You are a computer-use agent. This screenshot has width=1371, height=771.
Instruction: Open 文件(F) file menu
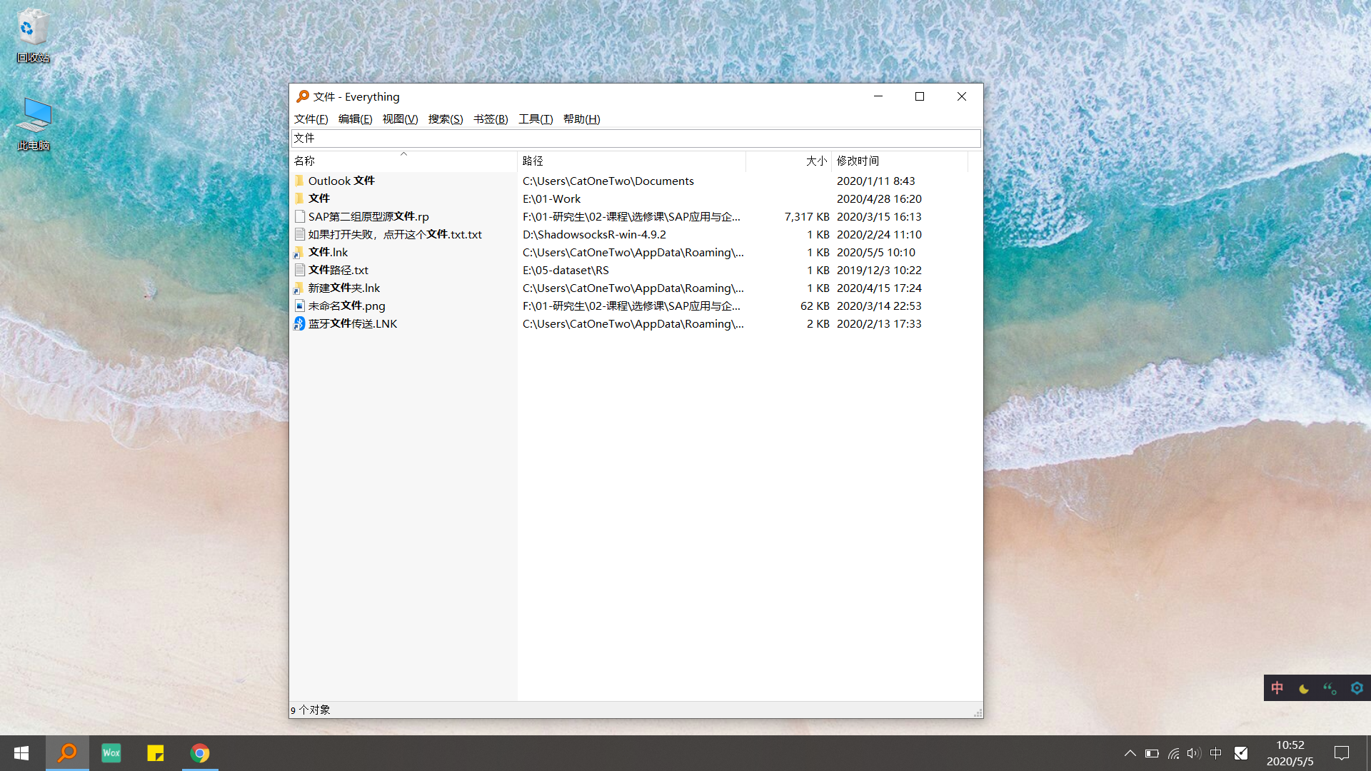point(311,119)
